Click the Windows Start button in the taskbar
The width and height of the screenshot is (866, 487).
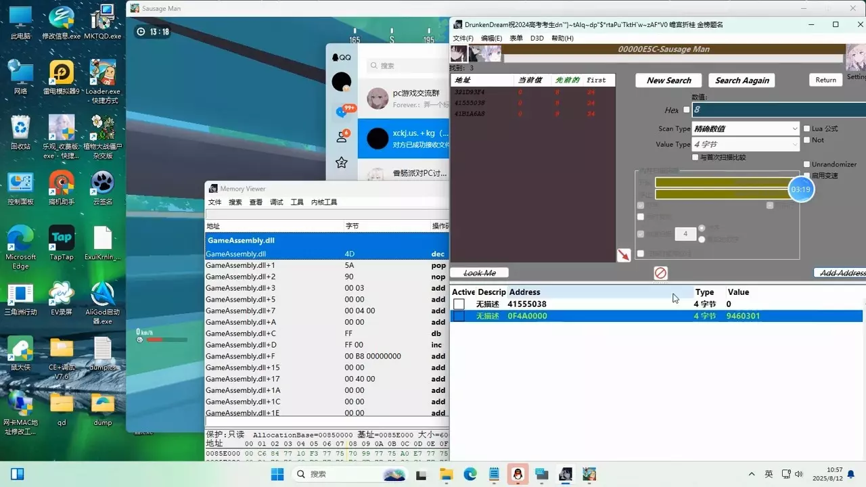[277, 474]
